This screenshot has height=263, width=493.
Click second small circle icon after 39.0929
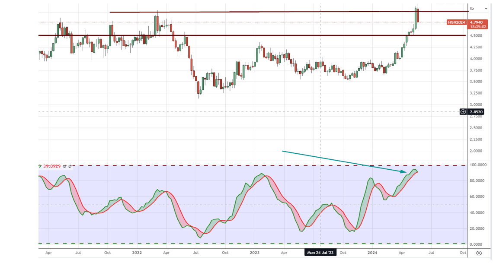70,166
